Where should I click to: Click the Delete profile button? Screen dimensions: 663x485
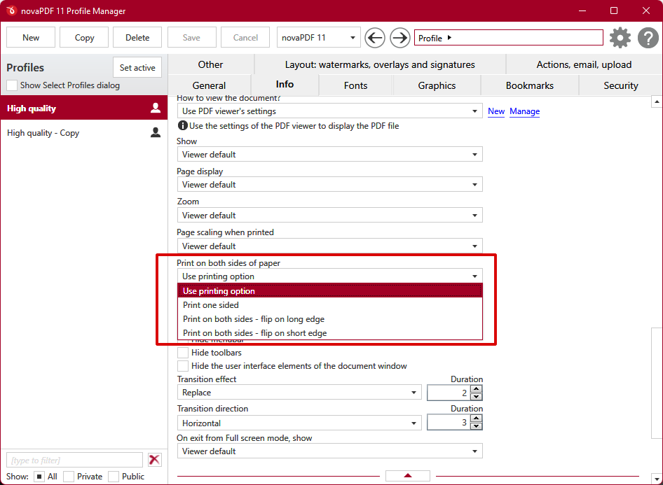(x=137, y=38)
